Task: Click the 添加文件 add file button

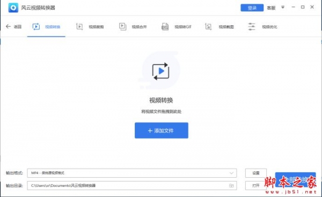Action: coord(162,131)
